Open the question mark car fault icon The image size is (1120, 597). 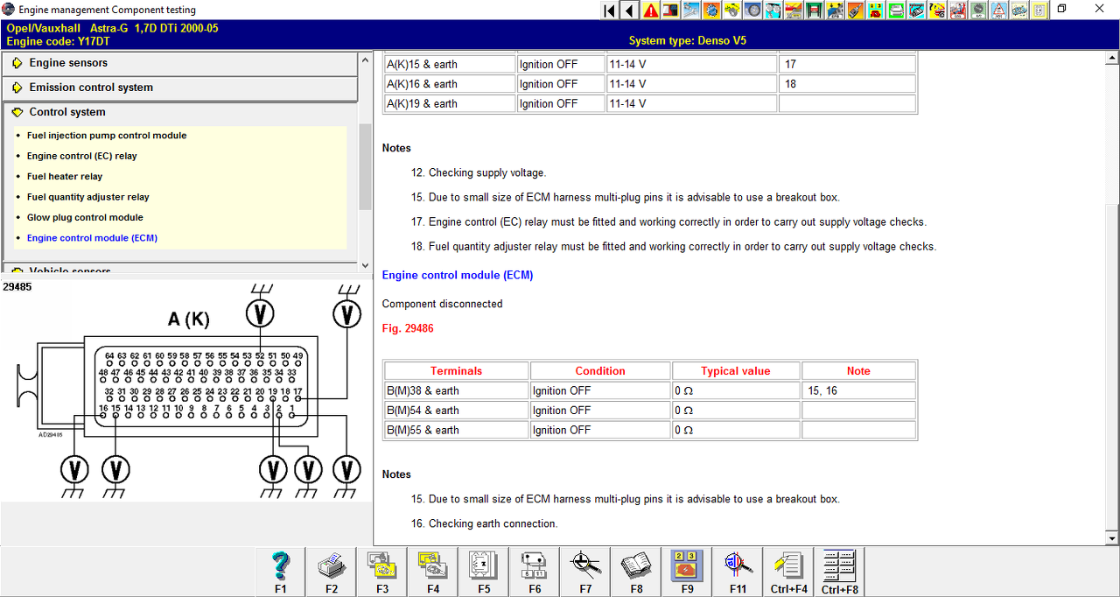(x=937, y=11)
